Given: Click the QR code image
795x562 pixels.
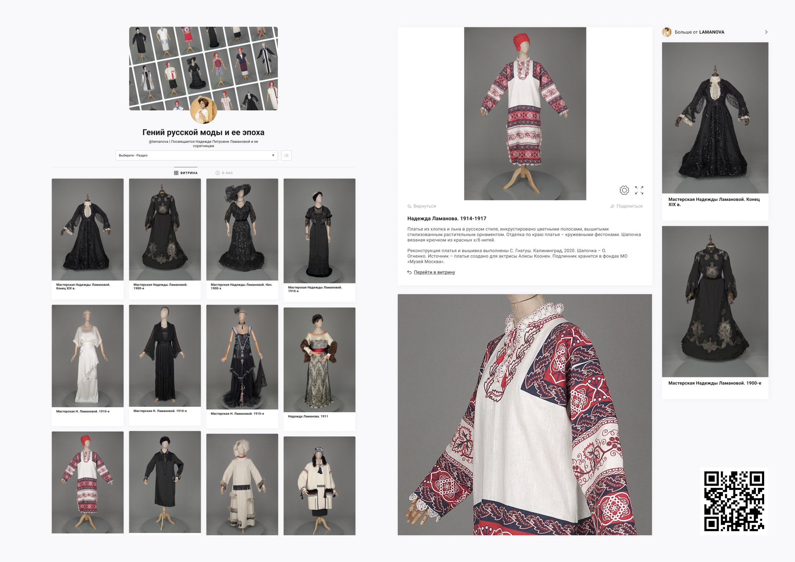Looking at the screenshot, I should pyautogui.click(x=734, y=501).
